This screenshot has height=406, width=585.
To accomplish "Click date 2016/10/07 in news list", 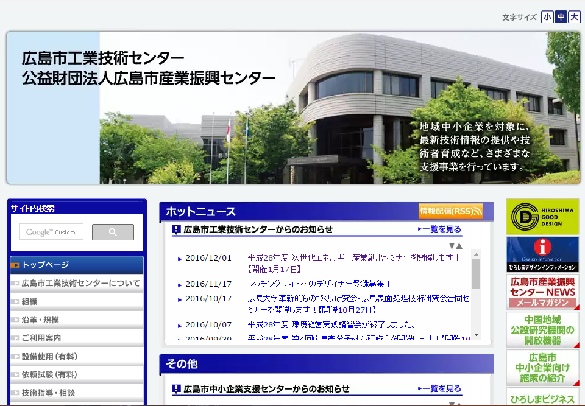I will 208,324.
